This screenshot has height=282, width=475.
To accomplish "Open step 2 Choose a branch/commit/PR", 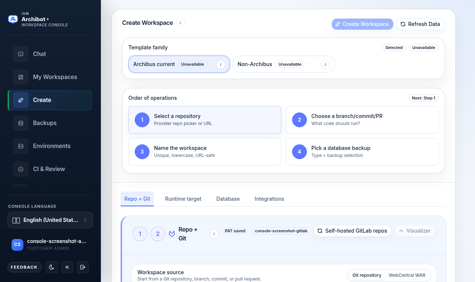I will coord(362,120).
